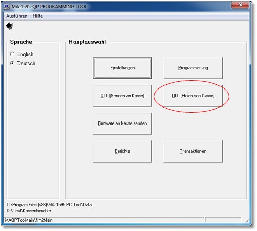This screenshot has width=257, height=231.
Task: Click the black arrow exit toolbar icon
Action: 10,26
